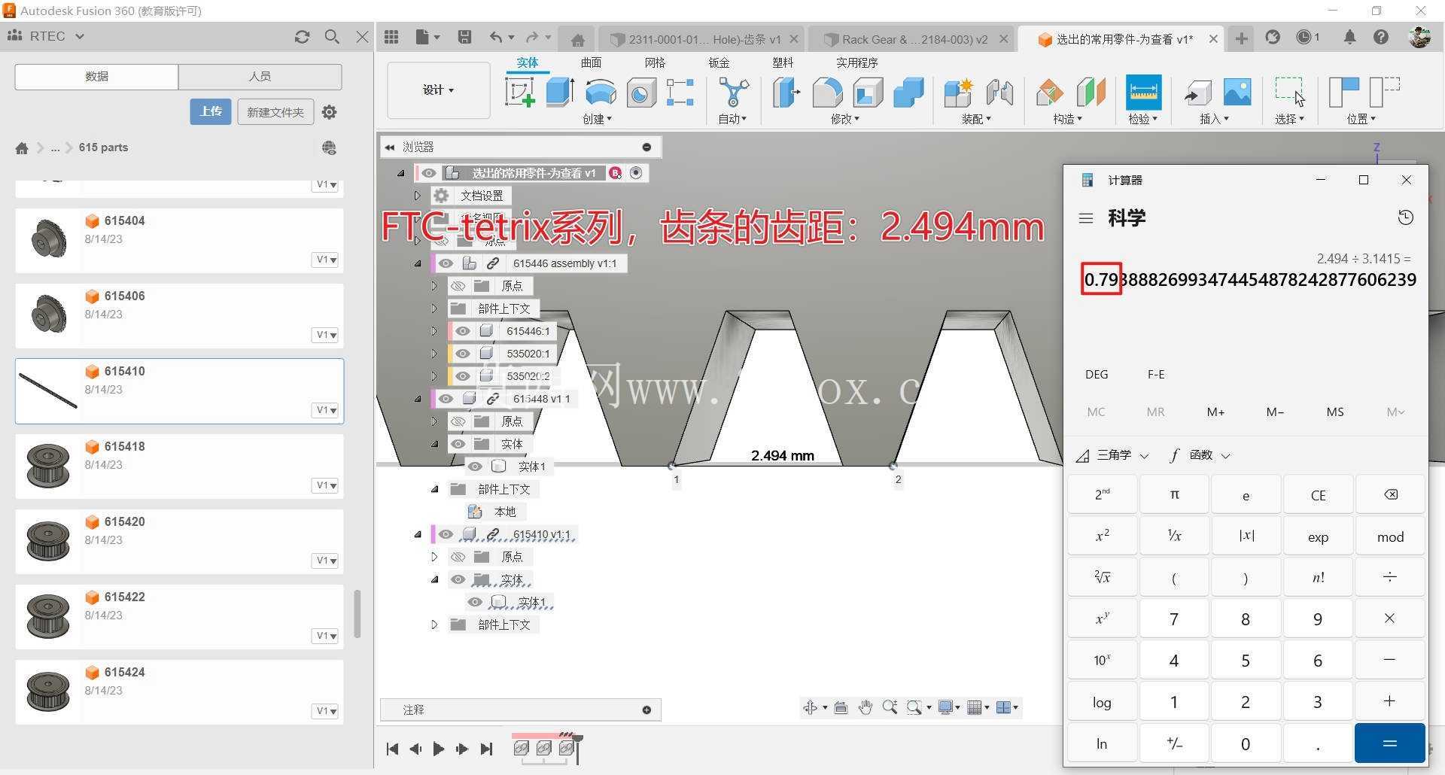Click the Save icon

(464, 37)
